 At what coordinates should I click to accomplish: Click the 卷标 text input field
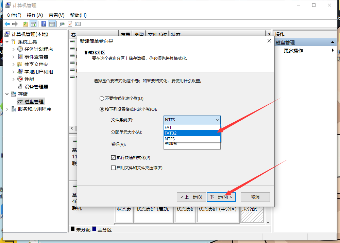[x=192, y=145]
